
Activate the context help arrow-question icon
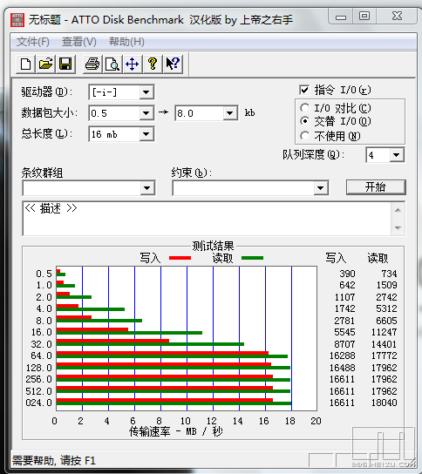(x=173, y=64)
